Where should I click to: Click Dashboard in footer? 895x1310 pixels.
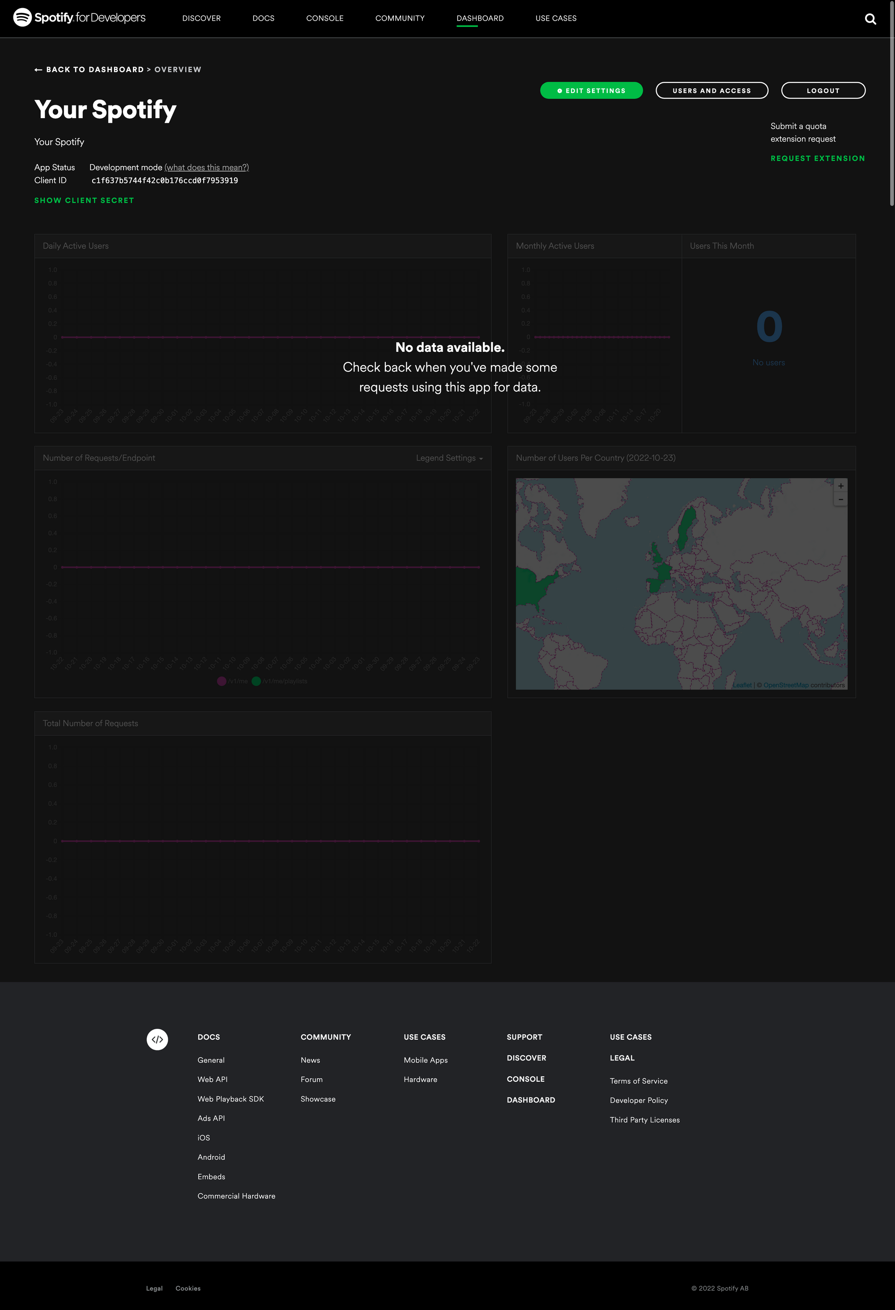pos(531,1100)
